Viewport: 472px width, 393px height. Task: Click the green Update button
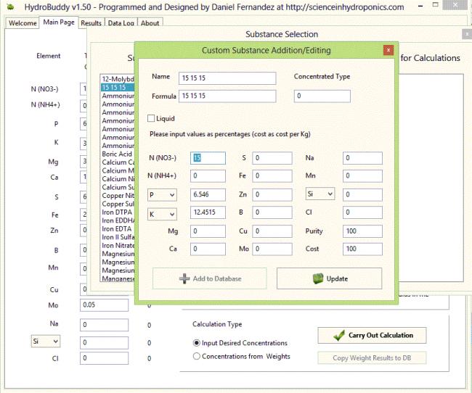coord(330,278)
